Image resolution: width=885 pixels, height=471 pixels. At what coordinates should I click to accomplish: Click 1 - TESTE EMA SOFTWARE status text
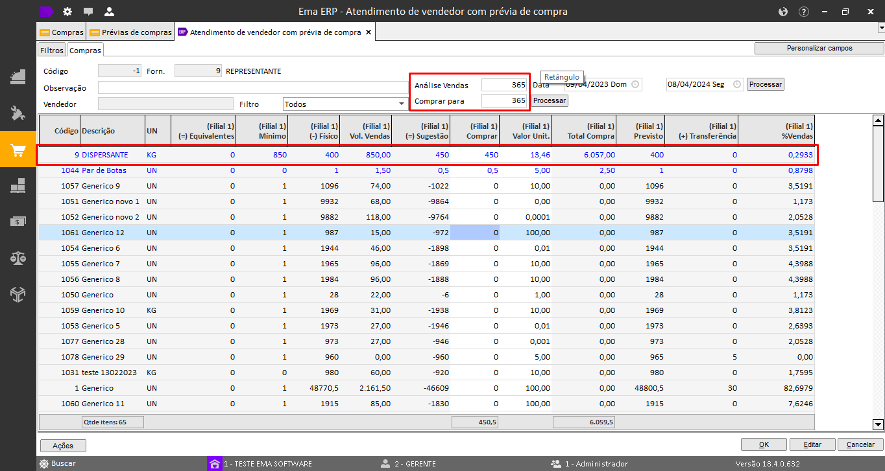tap(267, 464)
